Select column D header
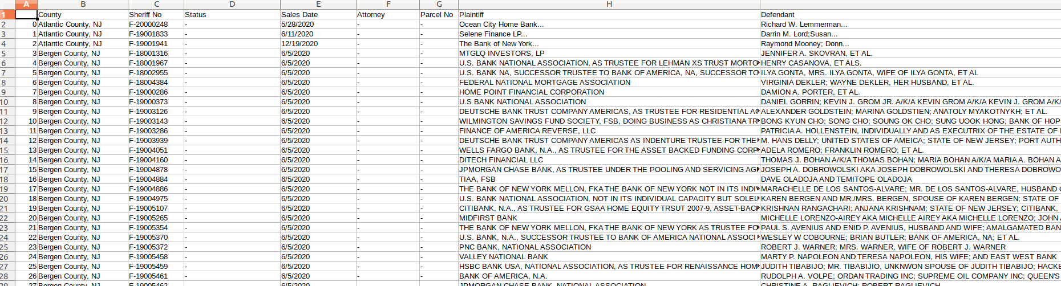The width and height of the screenshot is (1061, 286). 232,4
